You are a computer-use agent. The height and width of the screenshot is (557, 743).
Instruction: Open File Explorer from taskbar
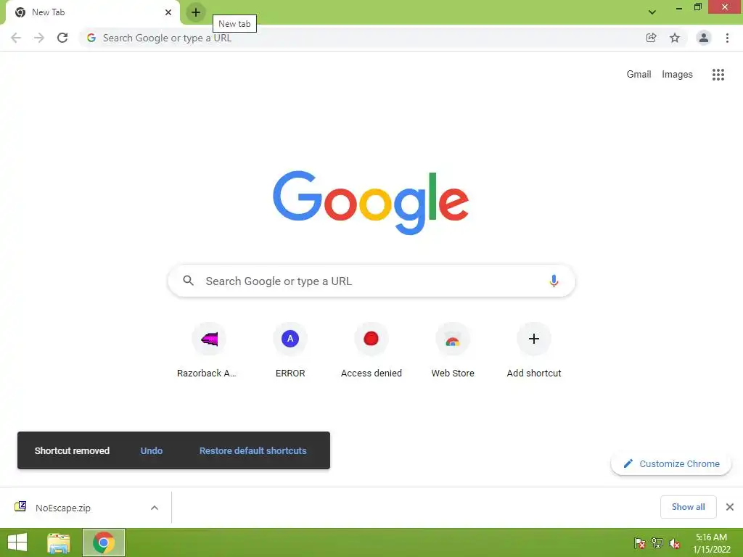pos(59,542)
